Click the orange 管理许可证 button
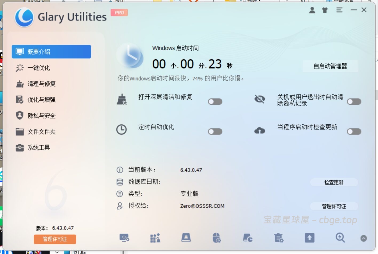Viewport: 378px width, 254px height. point(55,239)
